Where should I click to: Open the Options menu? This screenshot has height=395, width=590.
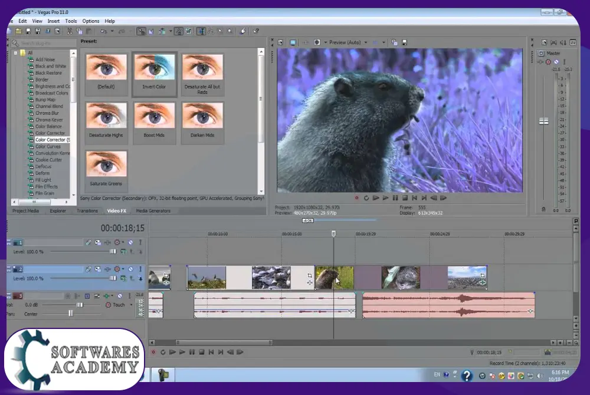click(x=91, y=21)
